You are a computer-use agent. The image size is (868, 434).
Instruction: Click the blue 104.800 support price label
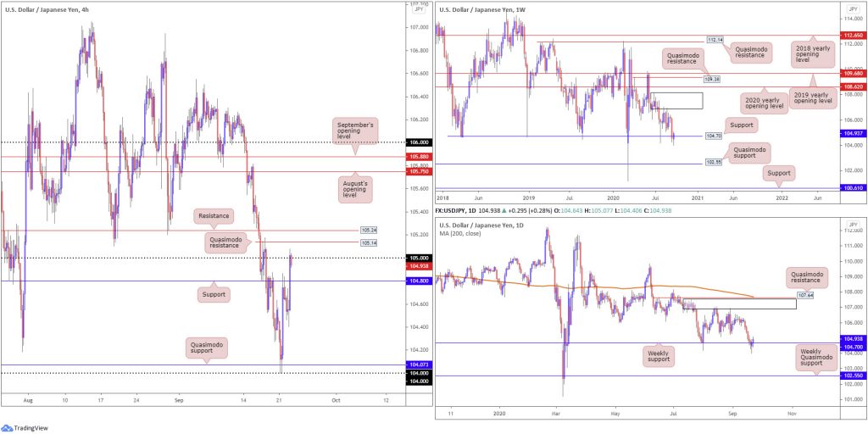pyautogui.click(x=419, y=281)
